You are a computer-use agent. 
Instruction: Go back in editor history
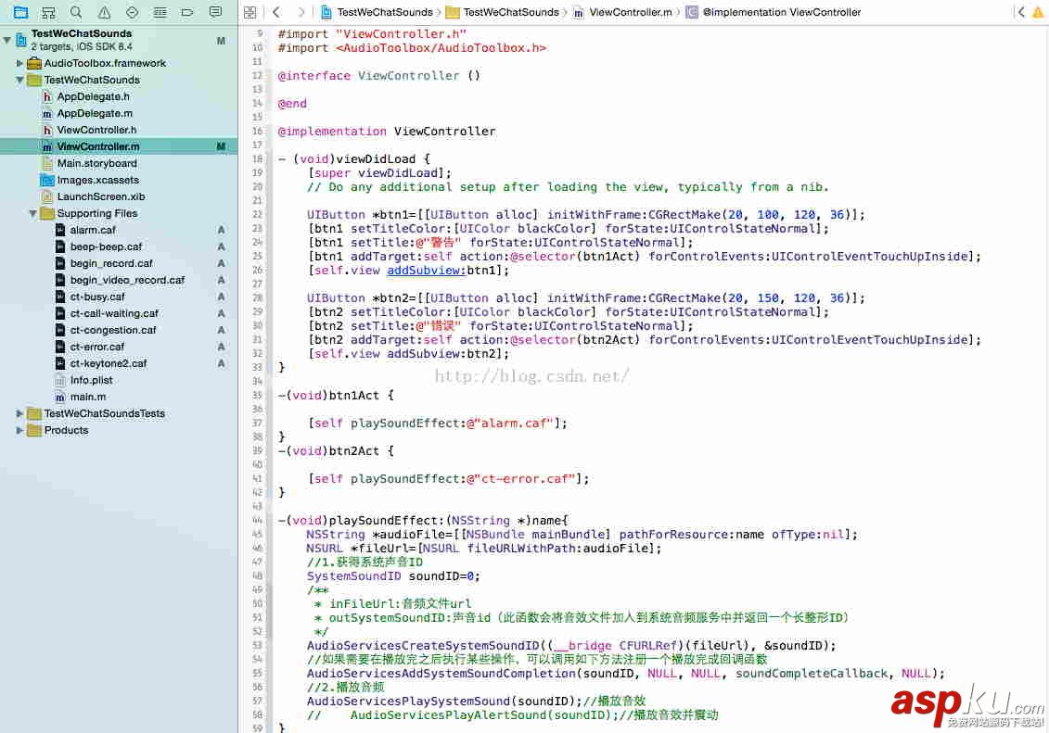(x=276, y=12)
